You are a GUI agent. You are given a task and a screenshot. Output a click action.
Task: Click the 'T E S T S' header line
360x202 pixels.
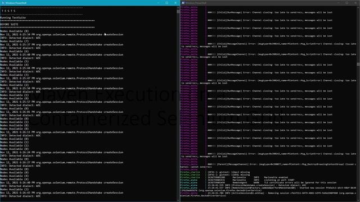8,11
